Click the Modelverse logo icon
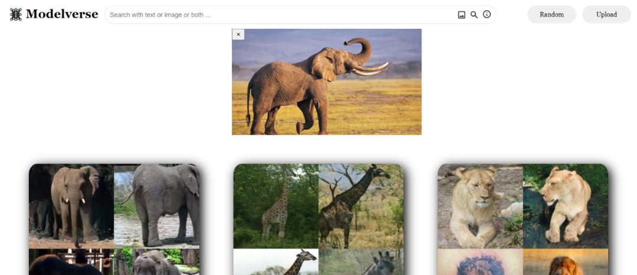Viewport: 637px width, 275px height. pyautogui.click(x=15, y=15)
